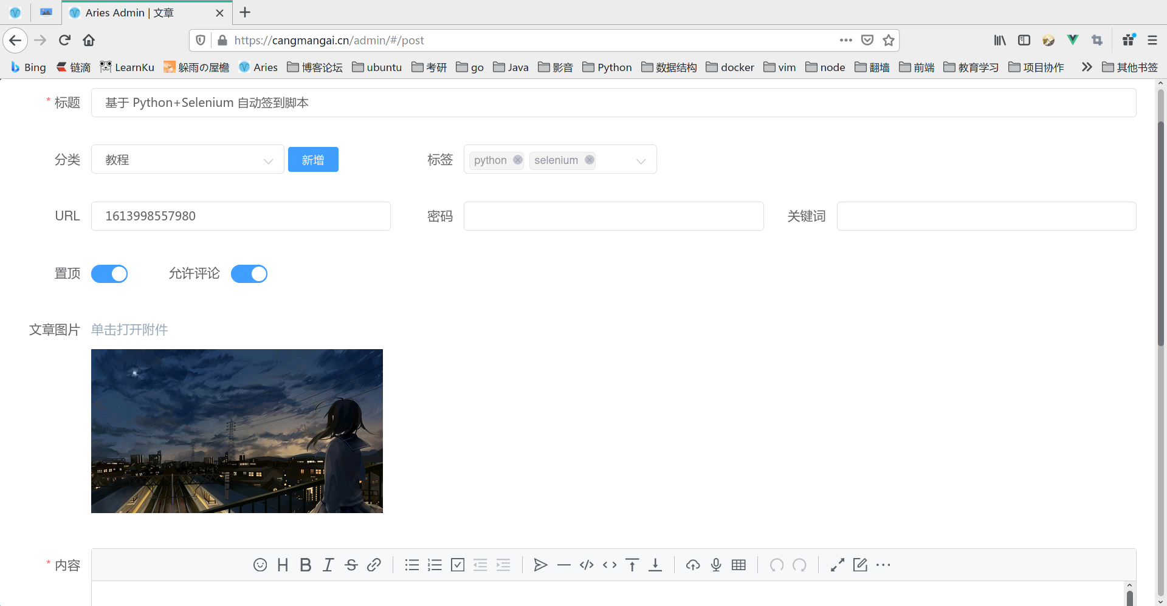Insert a table into the article content
1167x606 pixels.
click(738, 565)
